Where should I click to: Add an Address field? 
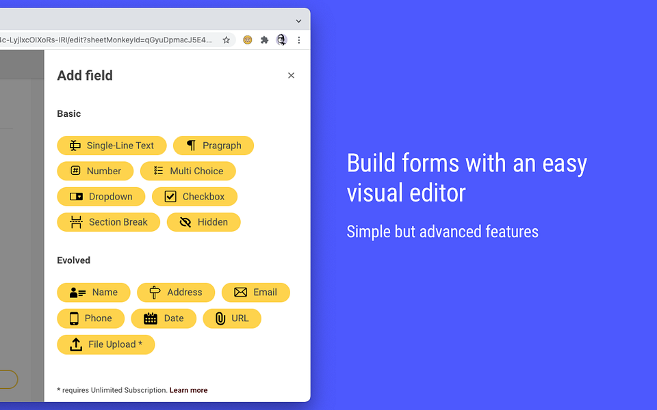(x=176, y=292)
